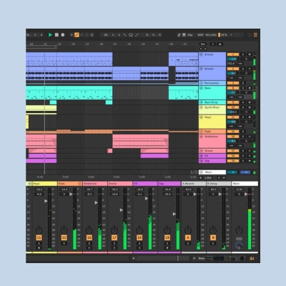This screenshot has width=286, height=286.
Task: Toggle the orange Automation Arm icon
Action: pyautogui.click(x=77, y=35)
